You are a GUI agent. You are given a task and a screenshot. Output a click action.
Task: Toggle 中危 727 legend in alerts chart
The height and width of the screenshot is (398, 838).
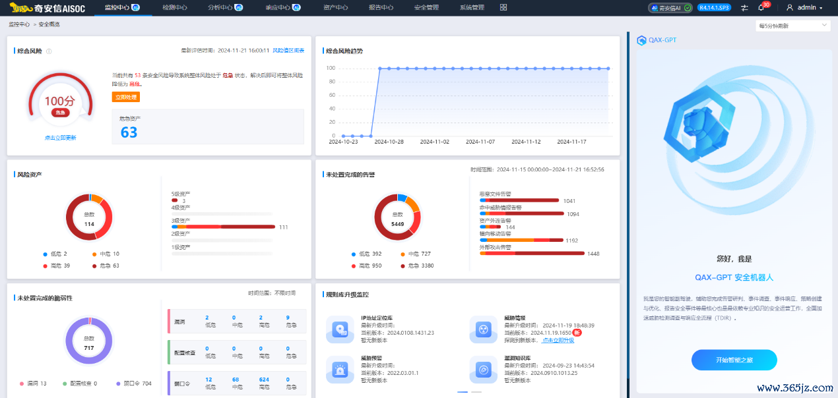(416, 254)
